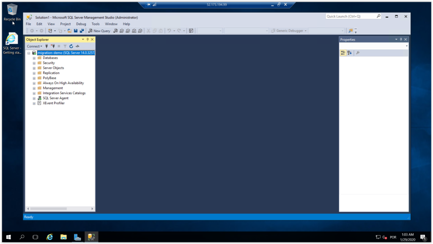The height and width of the screenshot is (244, 433).
Task: Click the Refresh icon in Object Explorer
Action: click(x=71, y=46)
